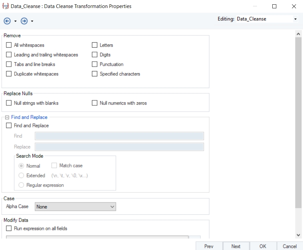This screenshot has width=303, height=250.
Task: Click the back navigation arrow icon
Action: tap(7, 21)
